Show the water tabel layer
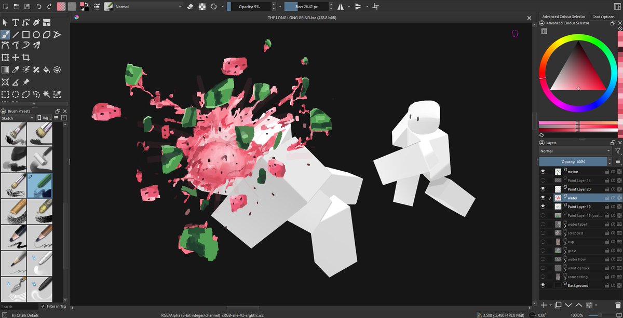Screen dimensions: 623x318 (x=543, y=225)
